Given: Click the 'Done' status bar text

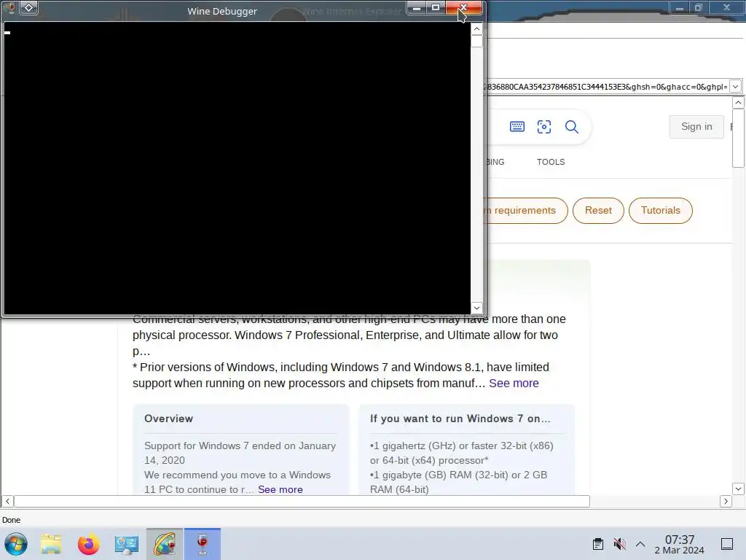Looking at the screenshot, I should pos(12,520).
